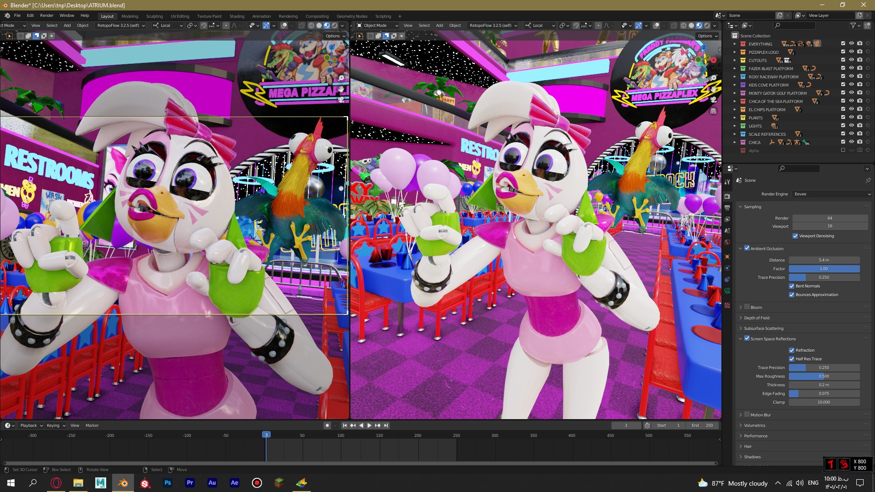Jump to timeline start frame

click(345, 425)
